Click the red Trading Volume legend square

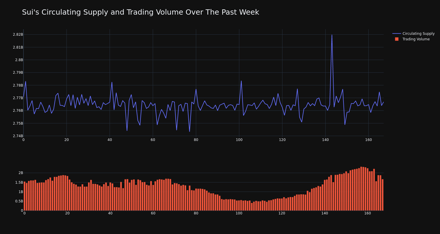[397, 39]
